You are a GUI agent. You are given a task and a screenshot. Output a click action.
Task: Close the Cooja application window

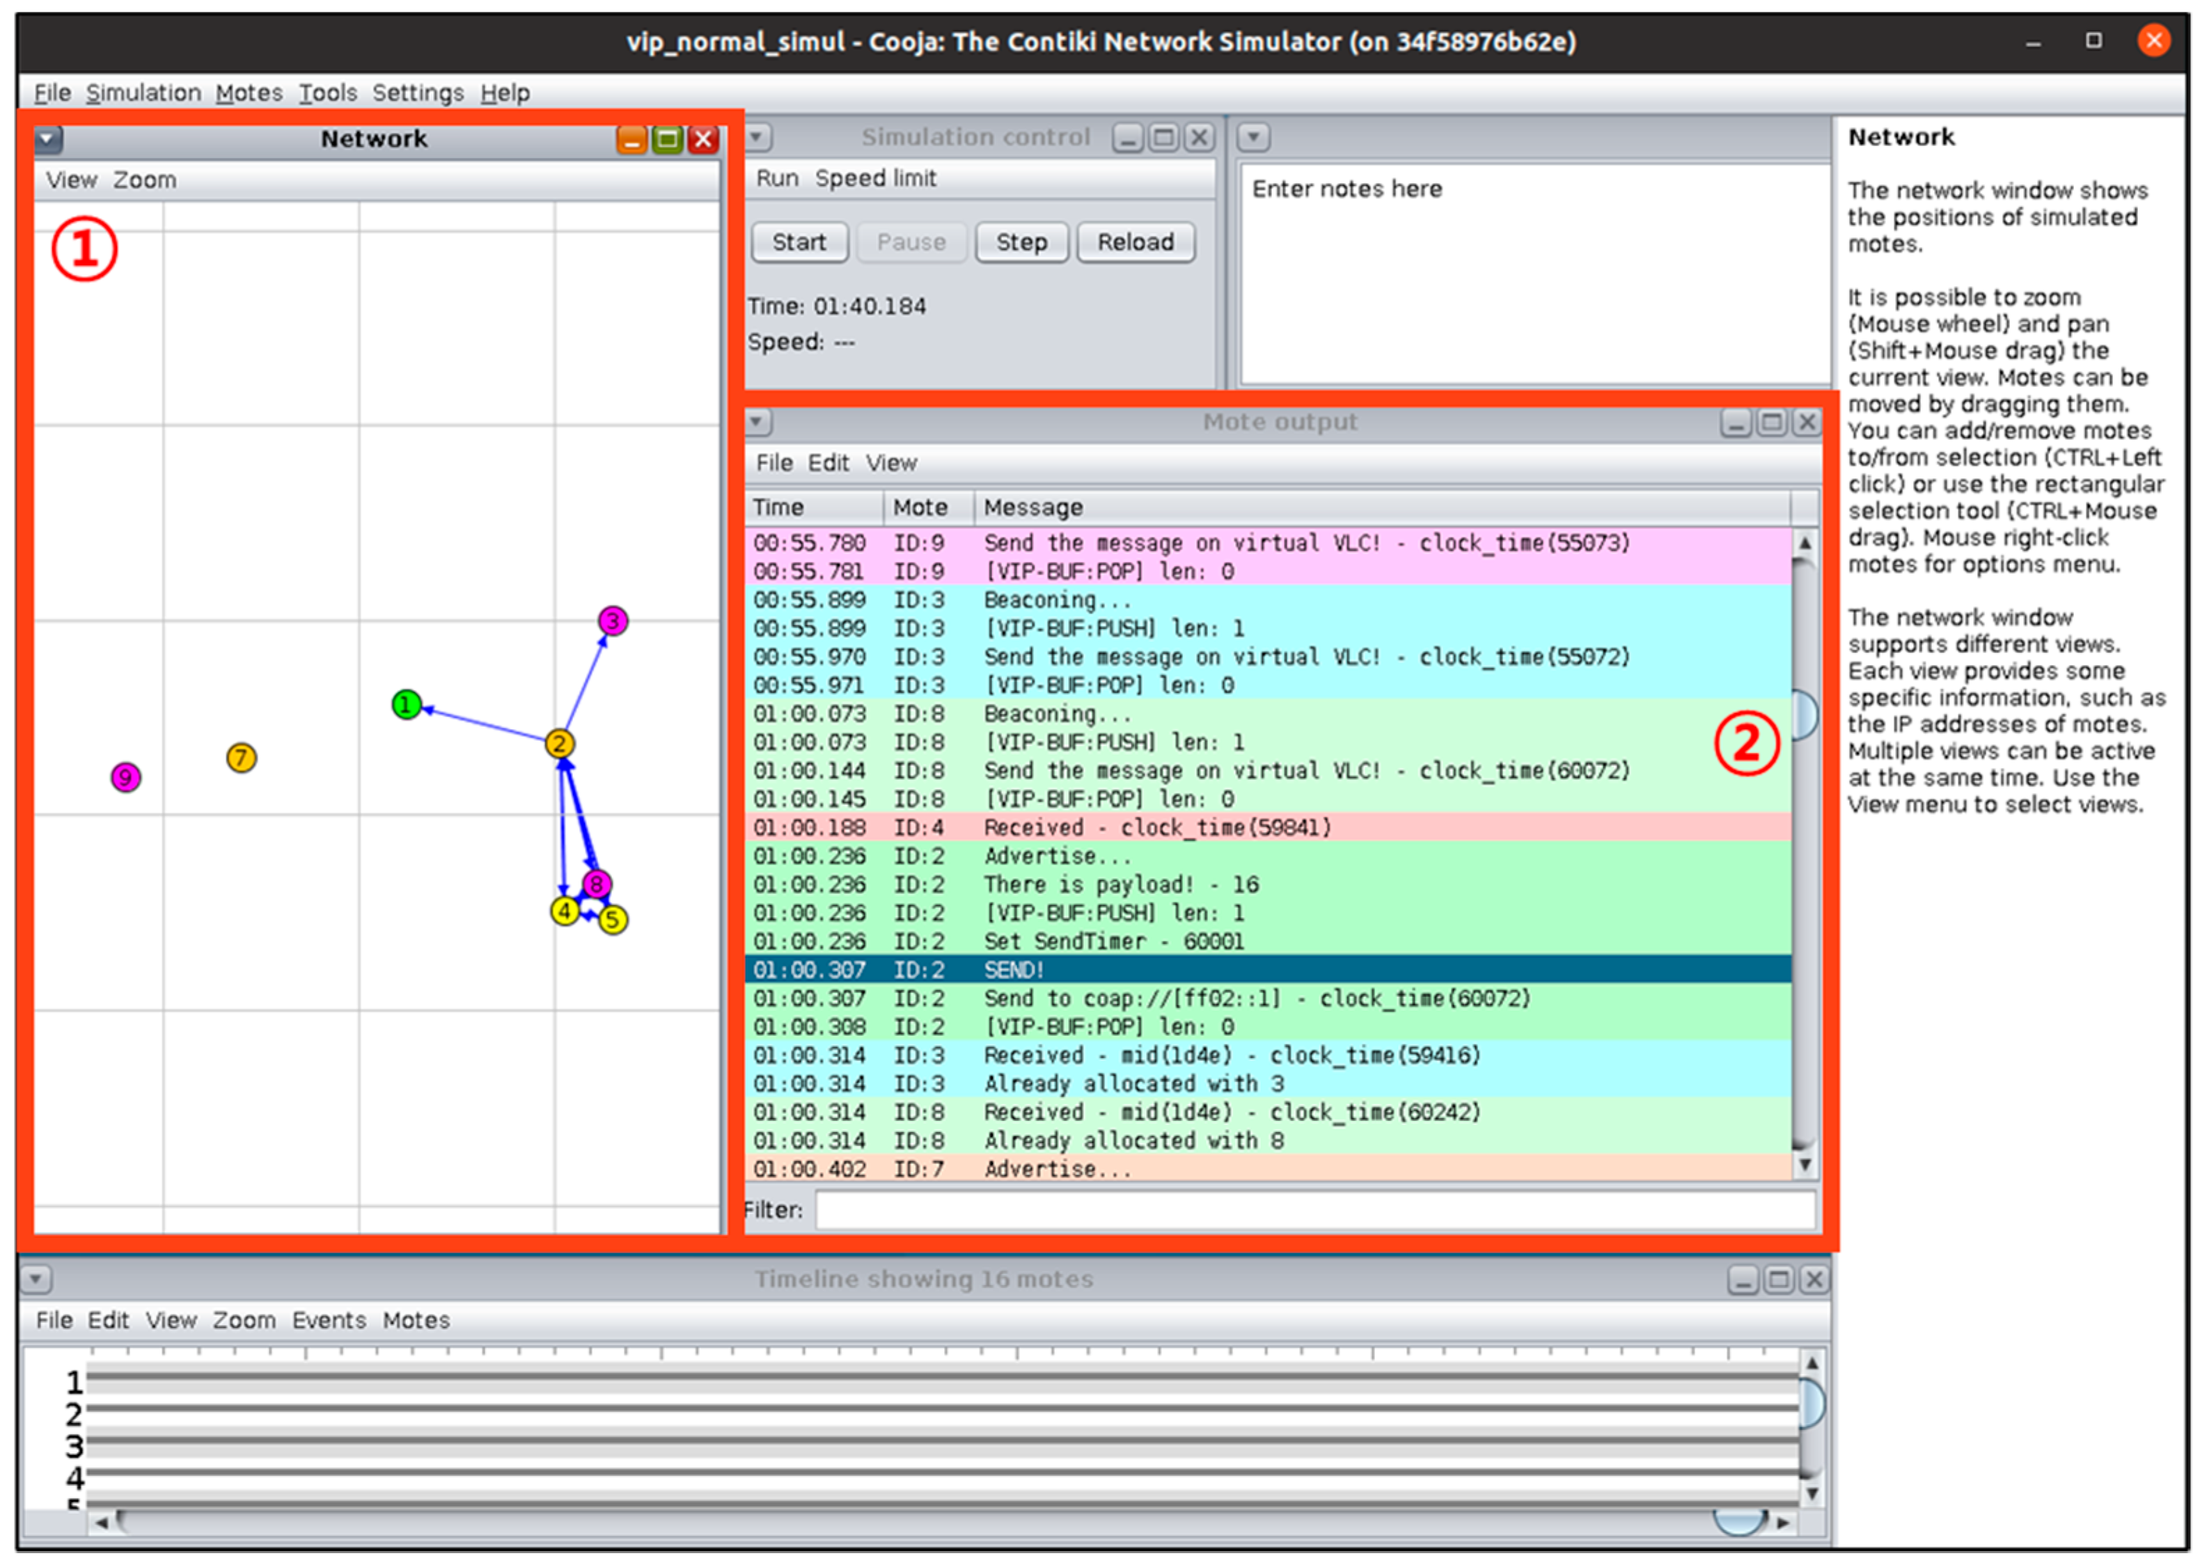2154,40
